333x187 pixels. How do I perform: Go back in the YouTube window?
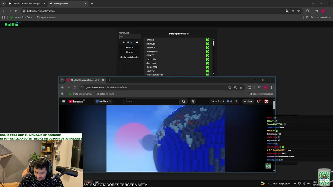click(x=62, y=88)
